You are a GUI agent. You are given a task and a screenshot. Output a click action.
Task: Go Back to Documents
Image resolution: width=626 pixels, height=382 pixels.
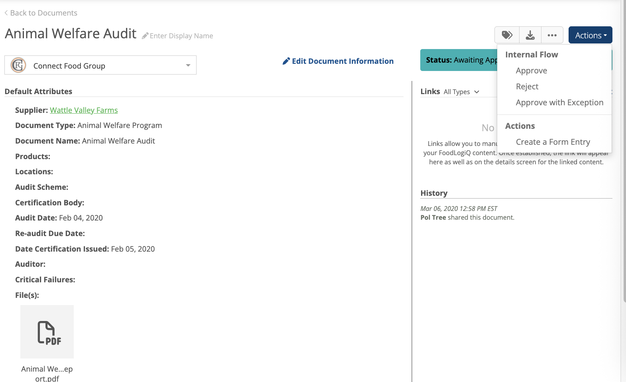41,13
